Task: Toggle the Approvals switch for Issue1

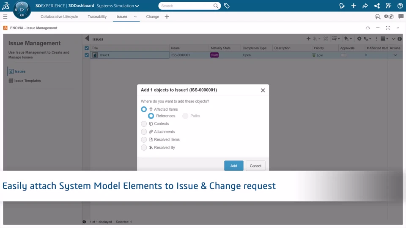Action: 343,55
